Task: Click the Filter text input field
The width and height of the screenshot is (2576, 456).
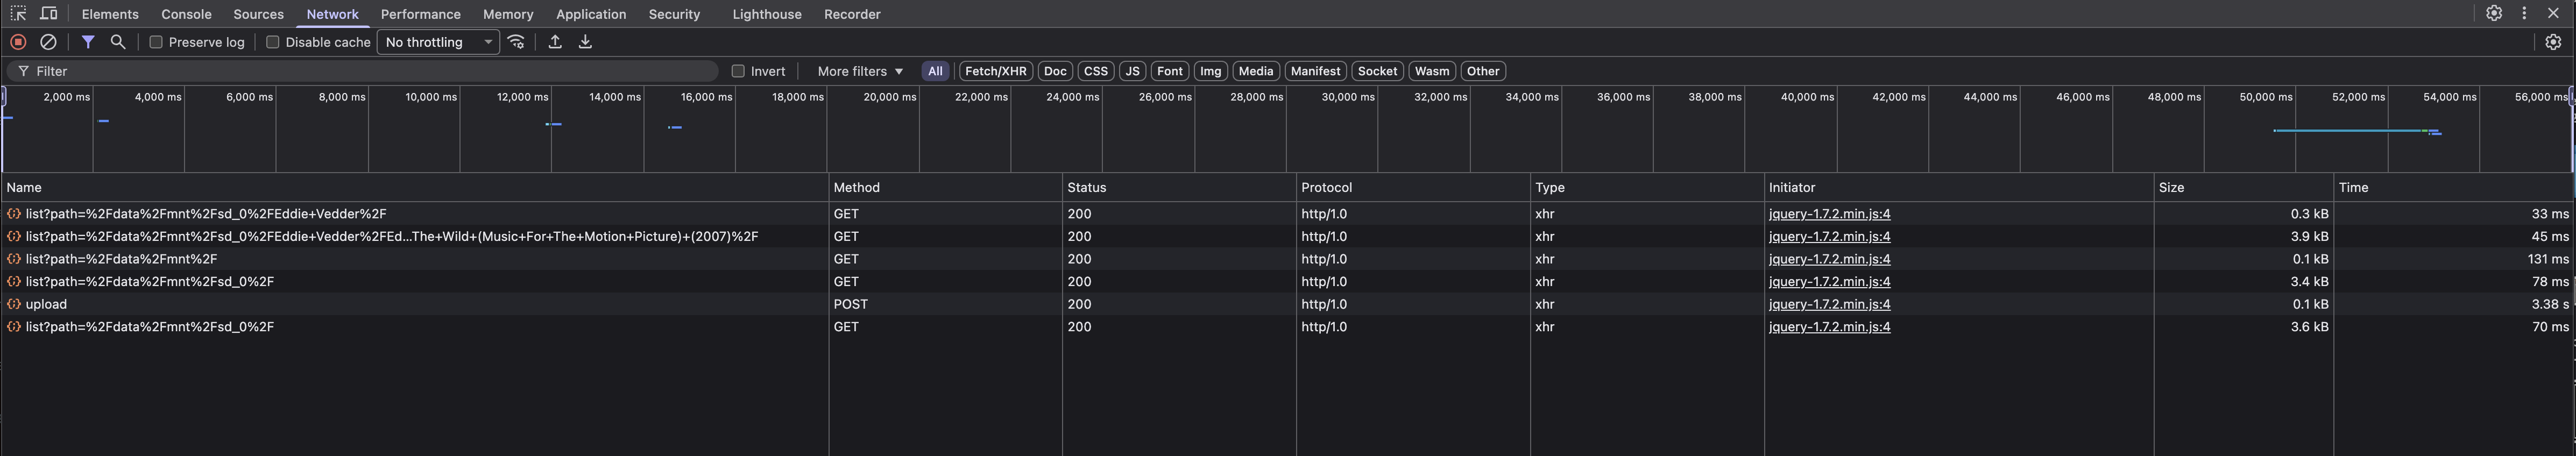Action: coord(363,71)
